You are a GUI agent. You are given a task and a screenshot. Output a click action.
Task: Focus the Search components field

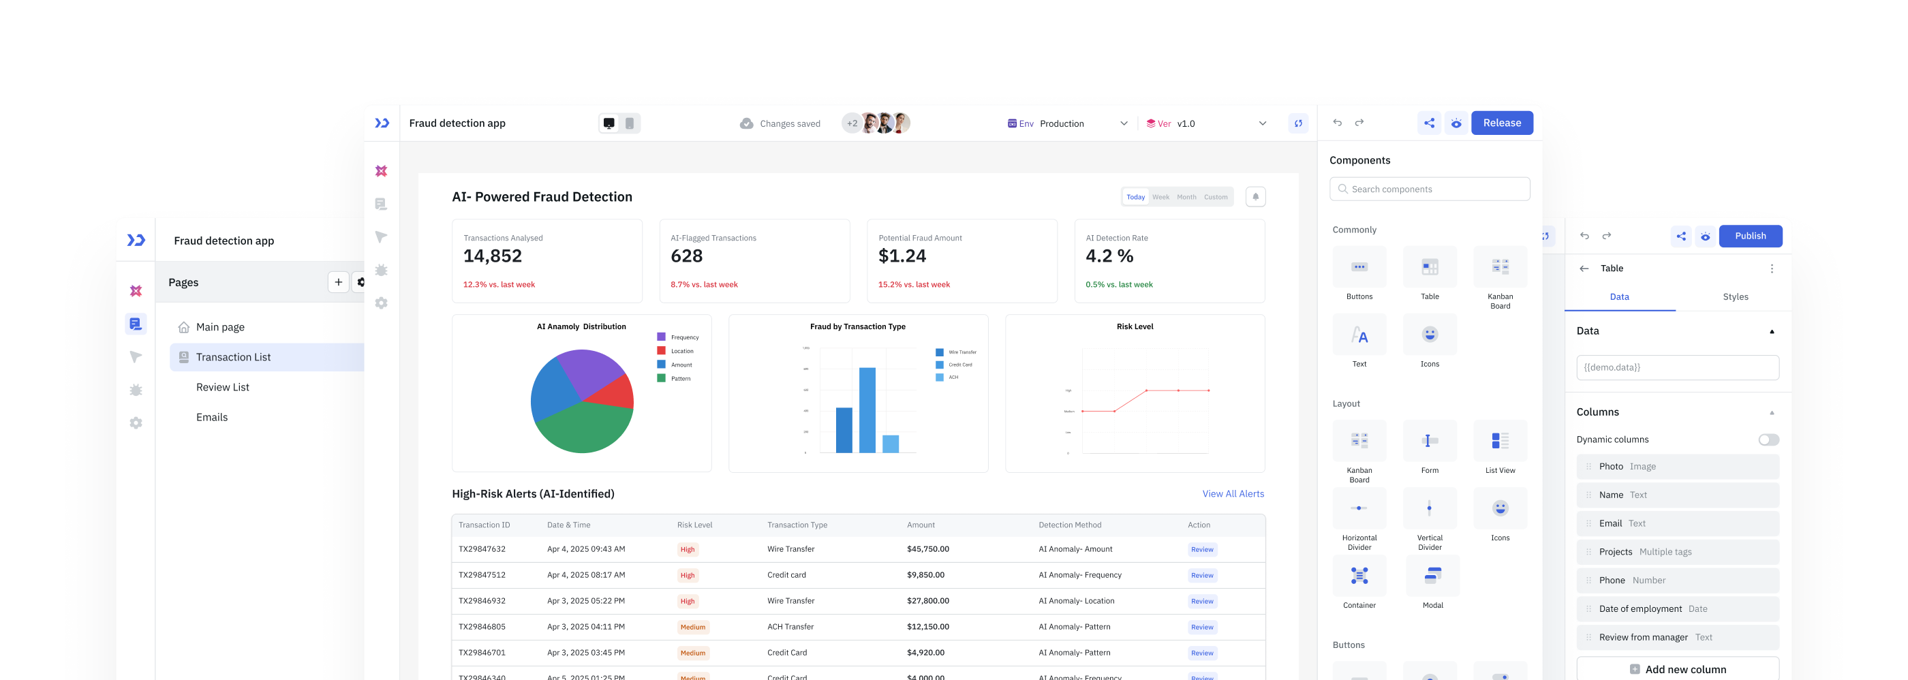tap(1429, 189)
